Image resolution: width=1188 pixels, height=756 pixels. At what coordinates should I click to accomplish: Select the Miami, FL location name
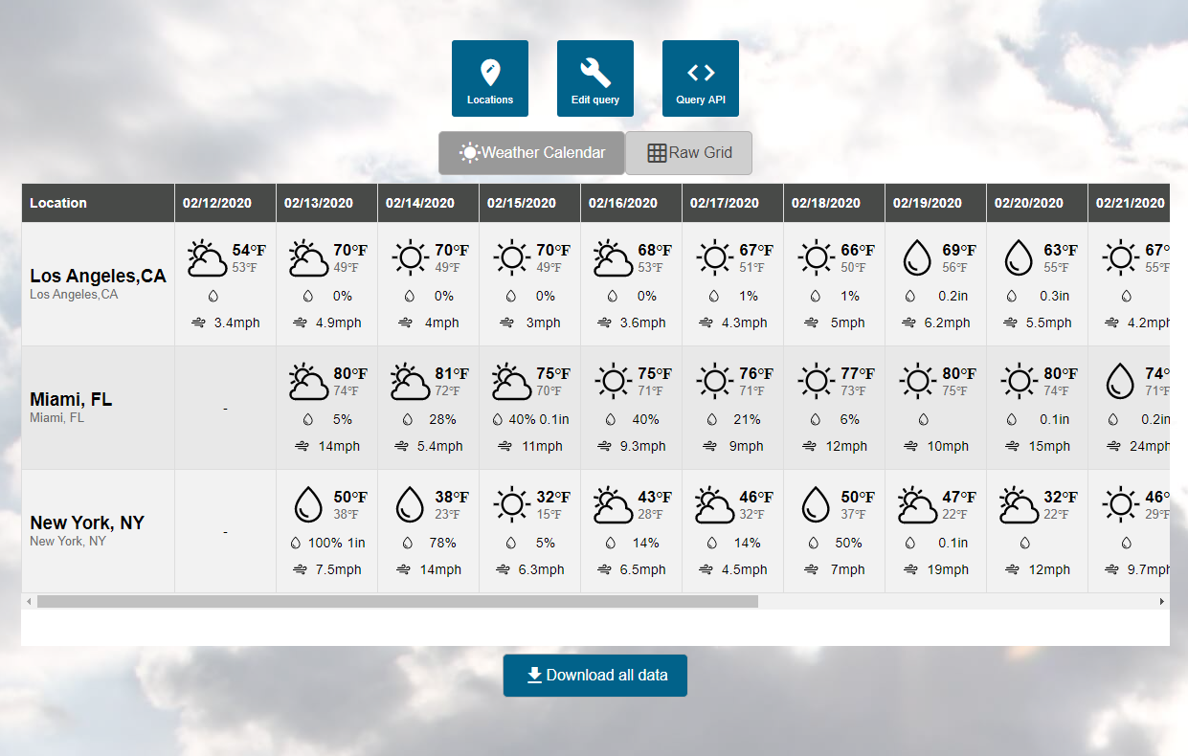tap(69, 399)
